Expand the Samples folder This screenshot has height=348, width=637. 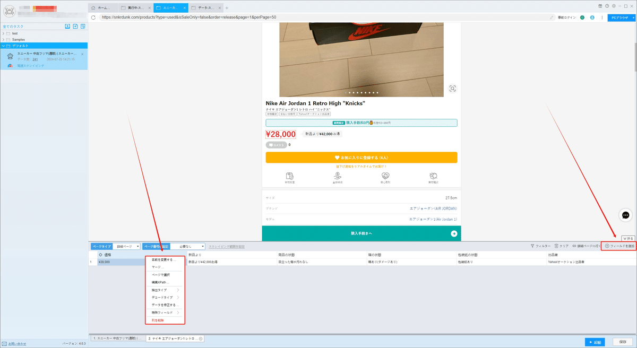3,40
